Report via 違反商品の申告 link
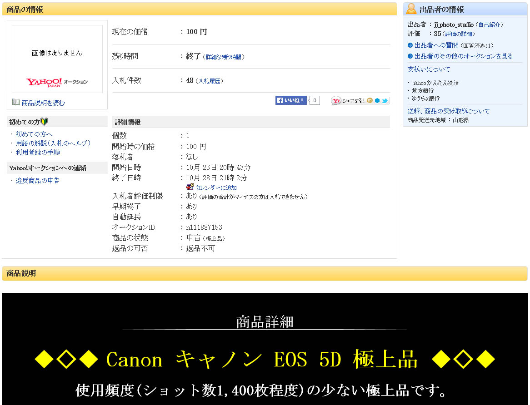 click(38, 181)
